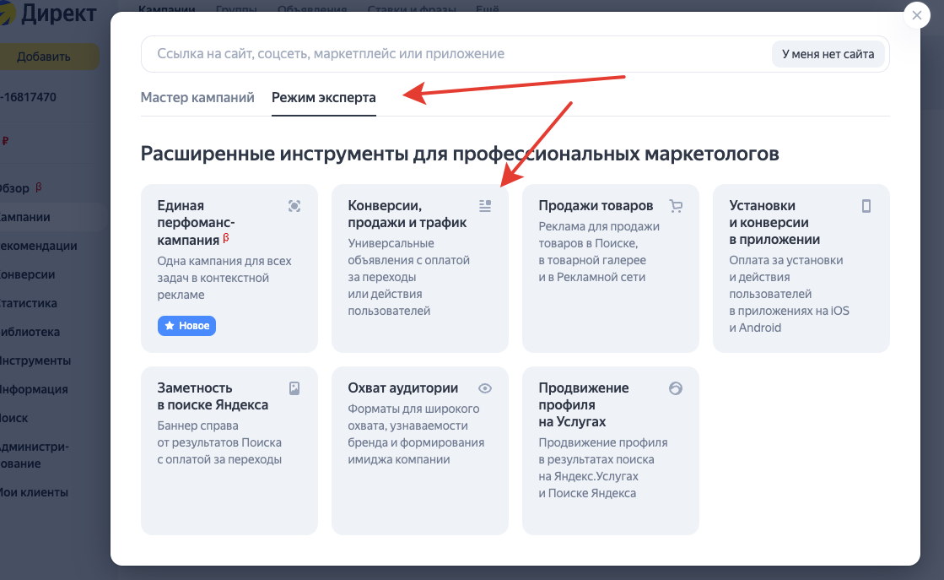Open Информация in the left sidebar
Viewport: 944px width, 580px height.
coord(34,389)
